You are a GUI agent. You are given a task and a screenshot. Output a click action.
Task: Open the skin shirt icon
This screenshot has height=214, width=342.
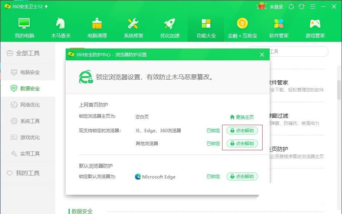(302, 7)
